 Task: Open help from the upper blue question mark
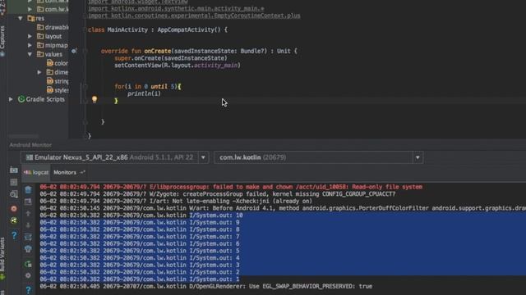(14, 235)
